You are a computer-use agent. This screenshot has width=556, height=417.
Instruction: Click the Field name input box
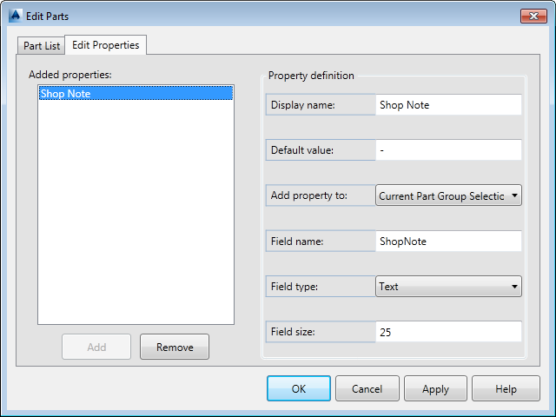(448, 241)
